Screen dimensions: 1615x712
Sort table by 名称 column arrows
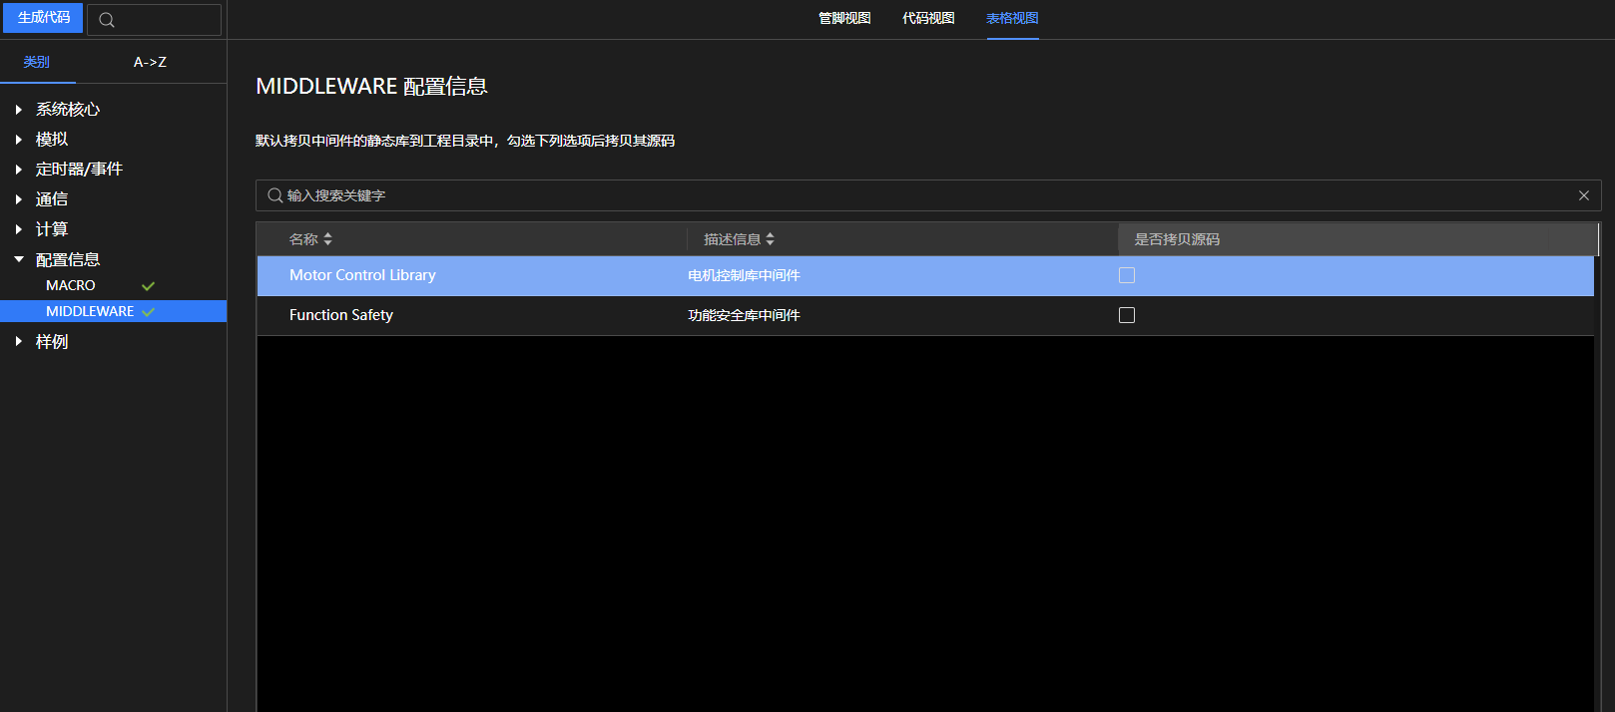(327, 239)
